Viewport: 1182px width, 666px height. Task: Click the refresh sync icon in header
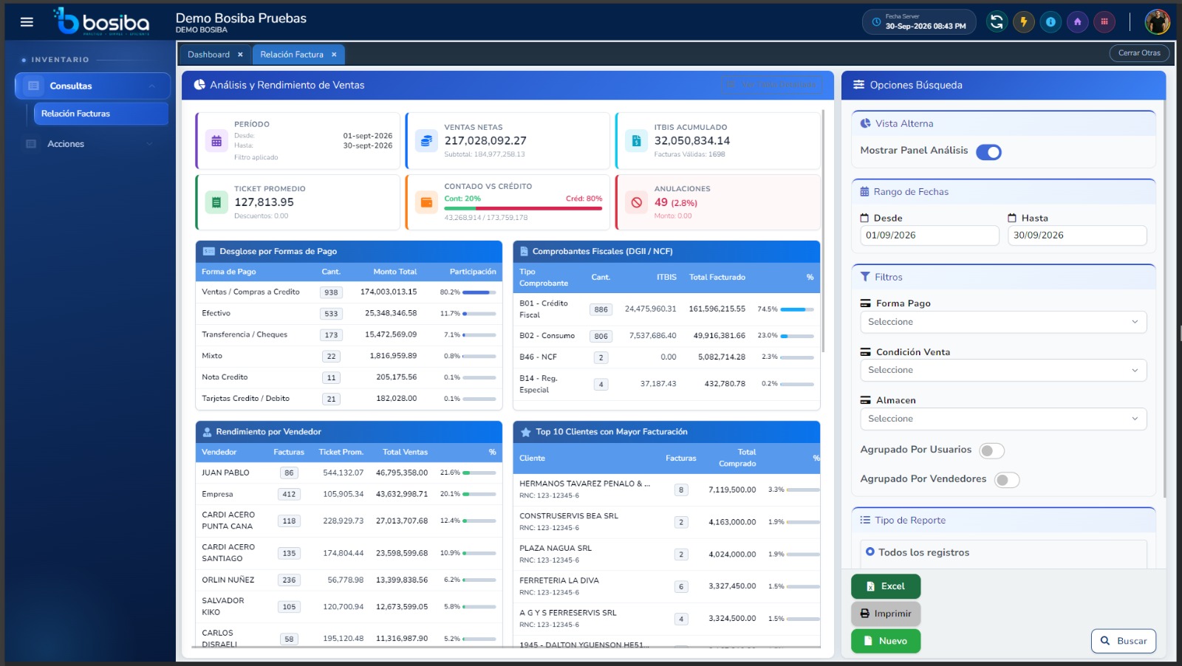click(x=997, y=22)
